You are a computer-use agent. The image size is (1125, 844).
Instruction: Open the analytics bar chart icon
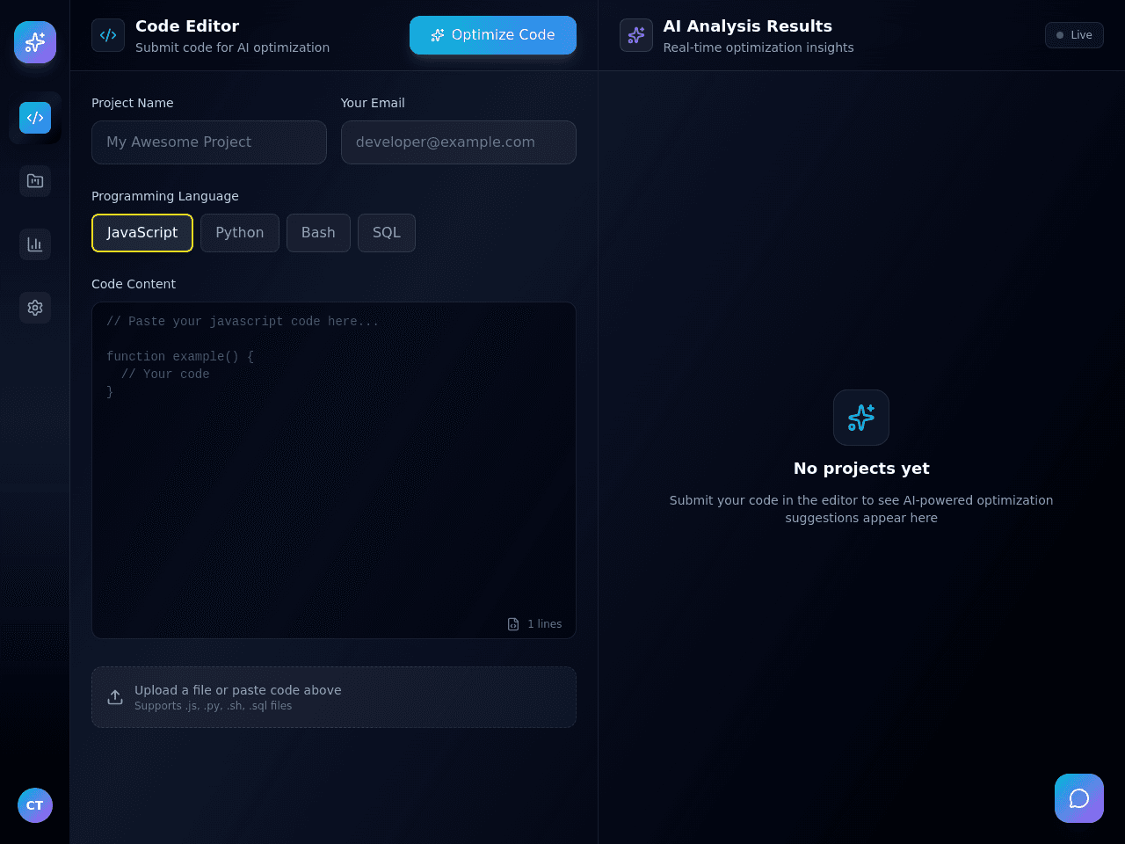(35, 244)
